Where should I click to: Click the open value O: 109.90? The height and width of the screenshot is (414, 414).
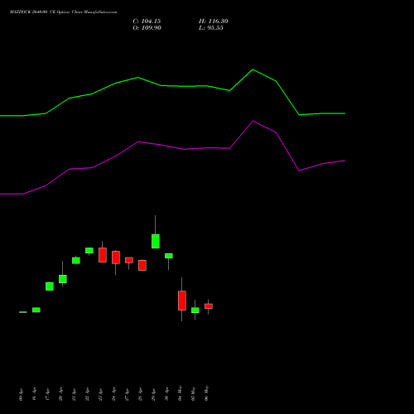(147, 28)
